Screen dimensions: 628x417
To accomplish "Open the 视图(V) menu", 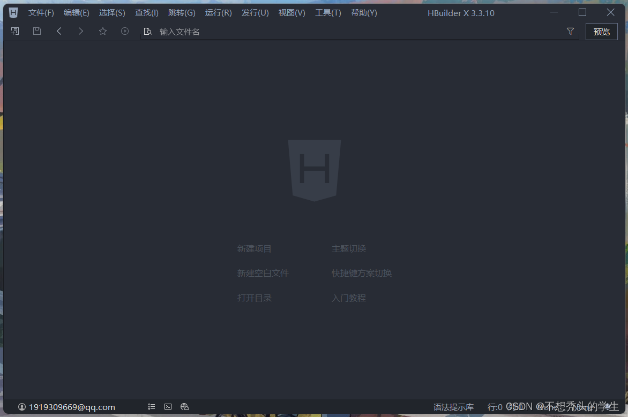I will pyautogui.click(x=292, y=13).
